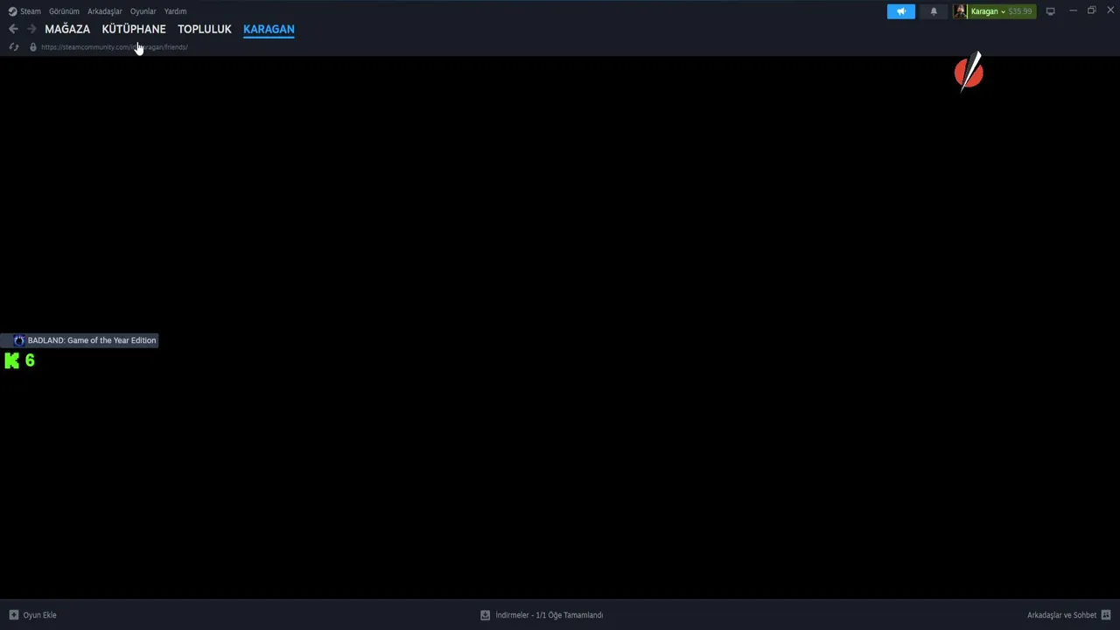1120x630 pixels.
Task: Open the Yardım menu
Action: [x=175, y=11]
